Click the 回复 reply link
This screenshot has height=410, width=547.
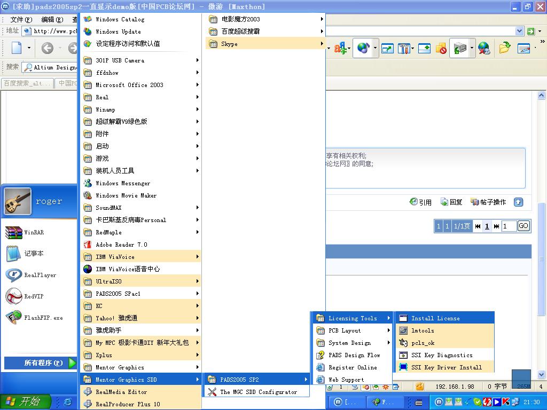451,202
